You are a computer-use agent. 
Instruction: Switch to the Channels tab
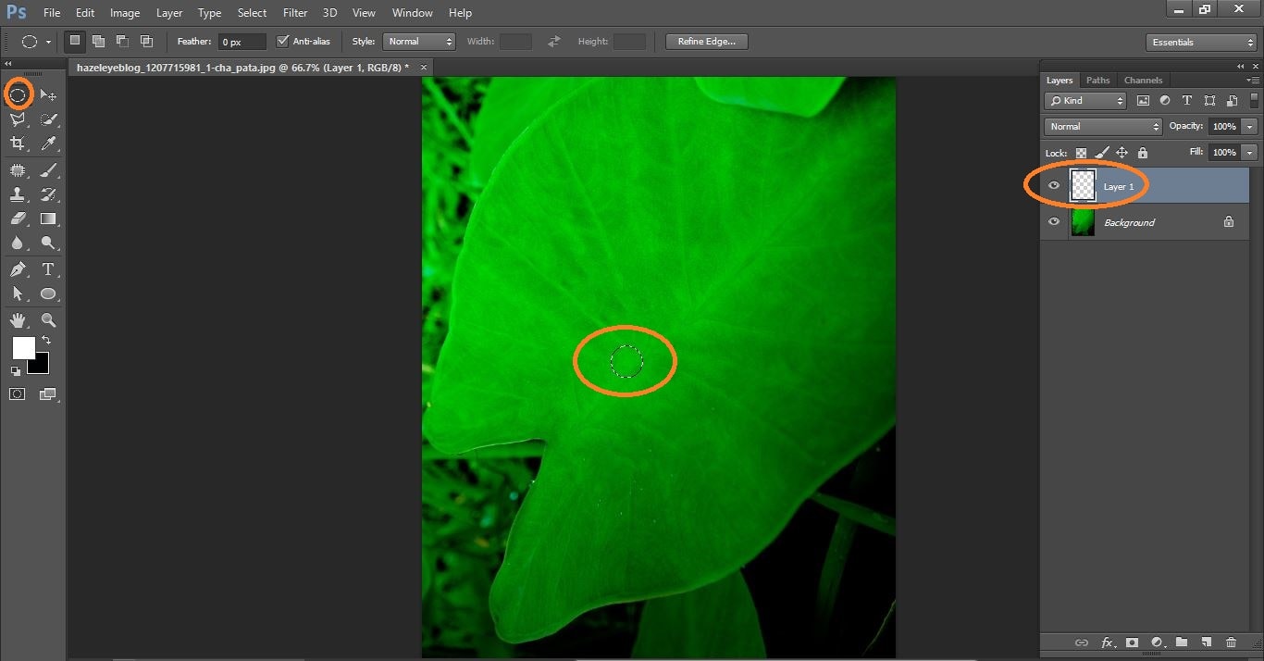pyautogui.click(x=1143, y=80)
